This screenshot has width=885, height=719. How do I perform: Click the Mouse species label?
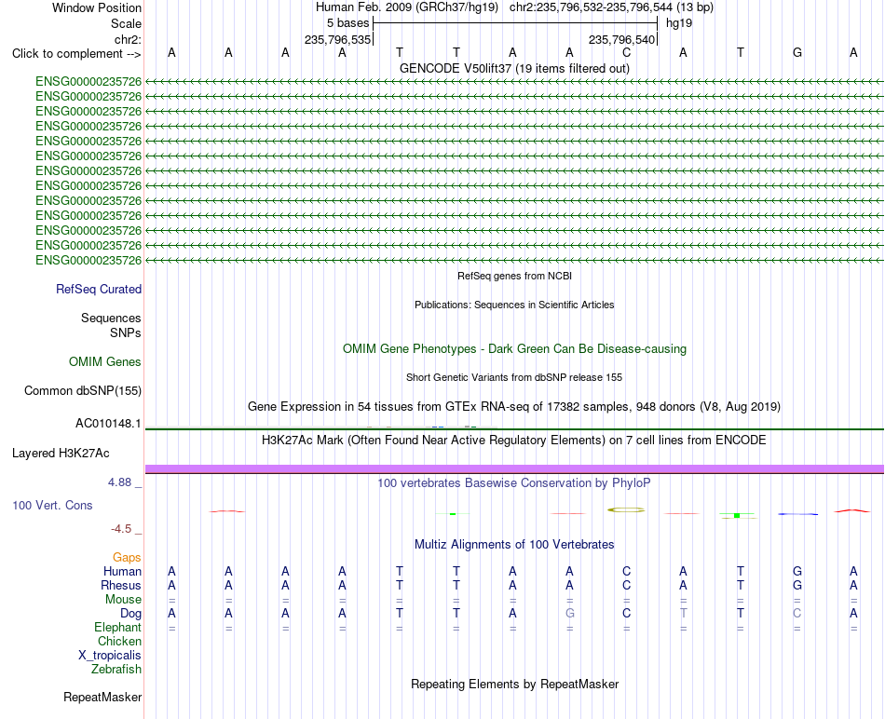pyautogui.click(x=123, y=600)
